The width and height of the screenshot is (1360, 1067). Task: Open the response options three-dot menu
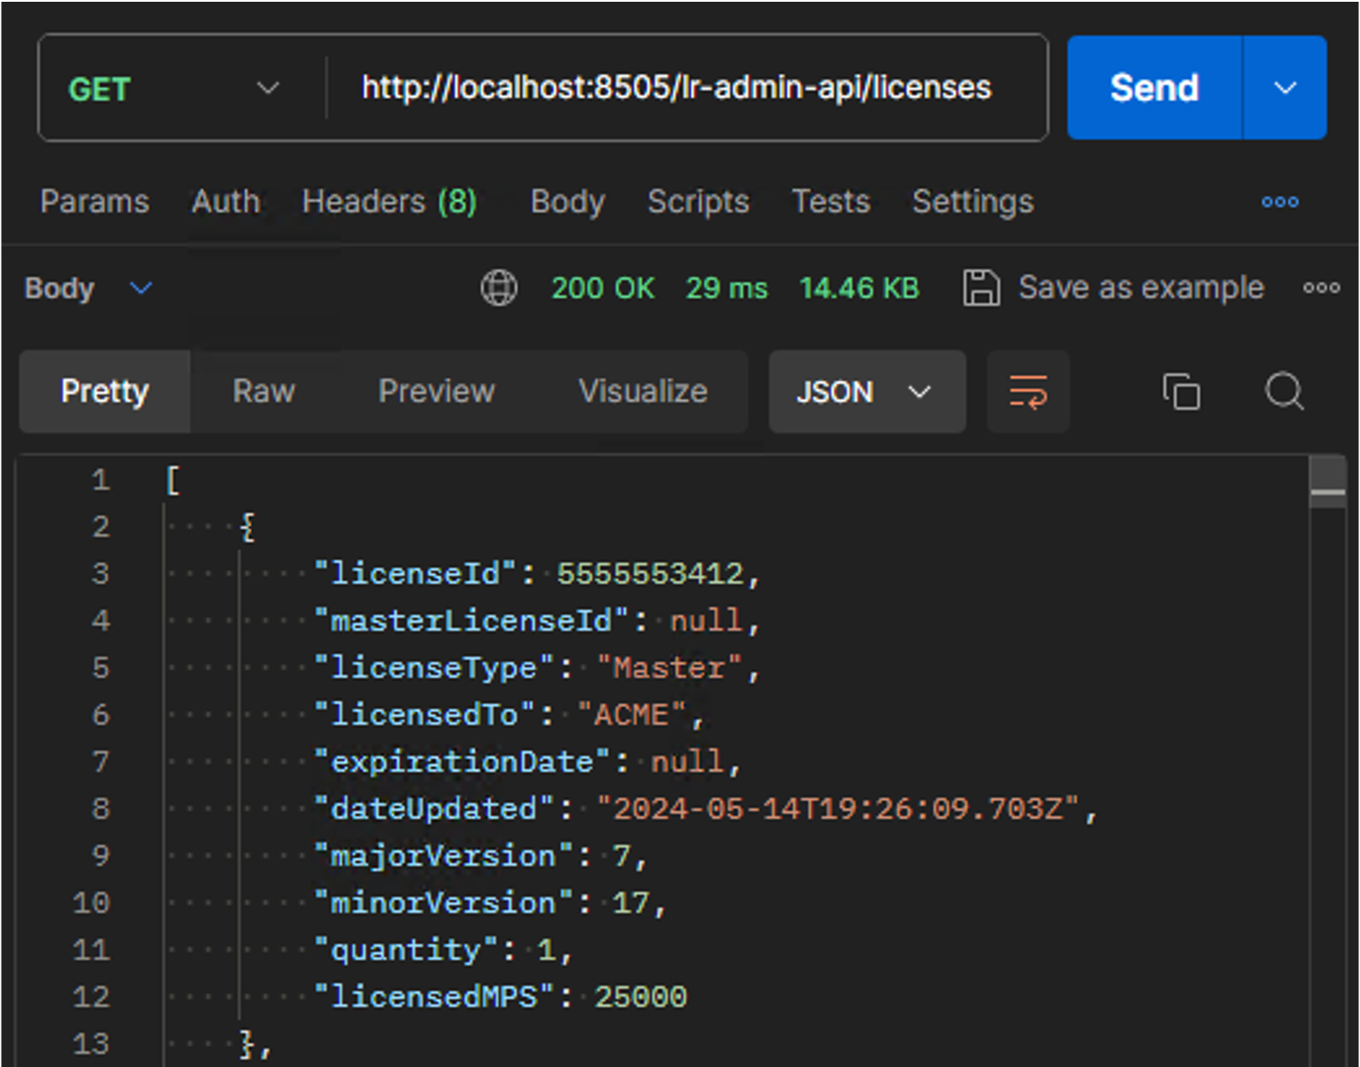point(1321,288)
